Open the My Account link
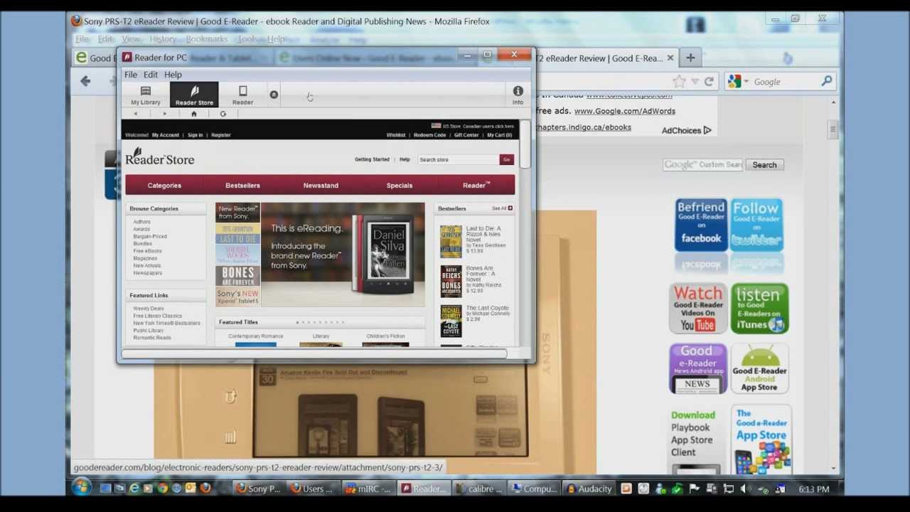This screenshot has height=512, width=910. tap(166, 135)
